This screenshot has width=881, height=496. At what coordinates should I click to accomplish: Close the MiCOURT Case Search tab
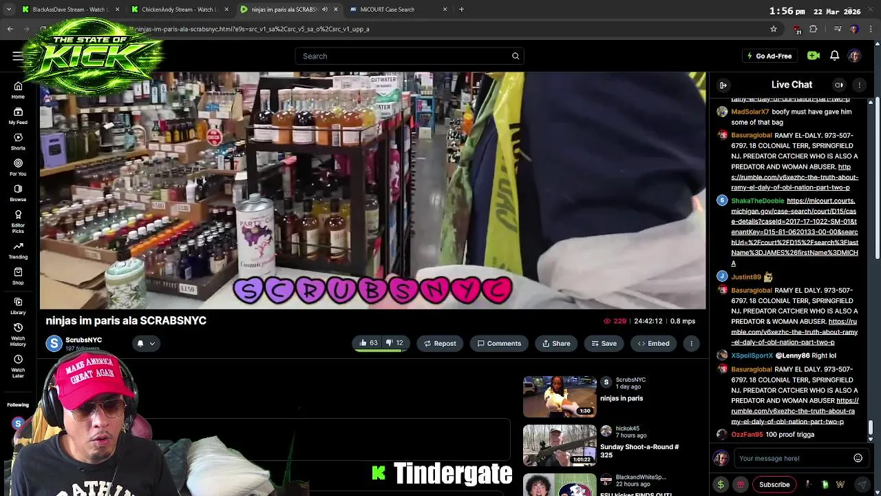[x=445, y=10]
